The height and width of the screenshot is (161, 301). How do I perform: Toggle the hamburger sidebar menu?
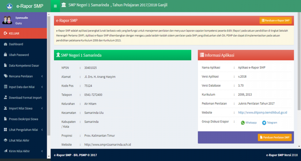[x=55, y=6]
